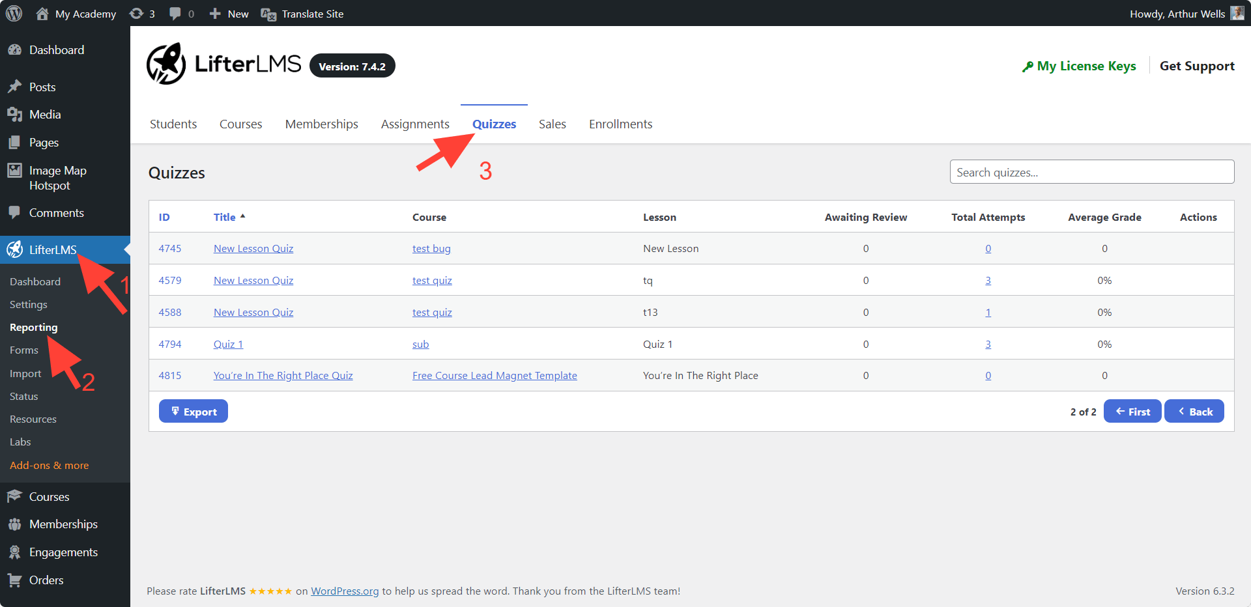Click the Dashboard gauge icon in sidebar
The image size is (1251, 607).
[x=14, y=49]
